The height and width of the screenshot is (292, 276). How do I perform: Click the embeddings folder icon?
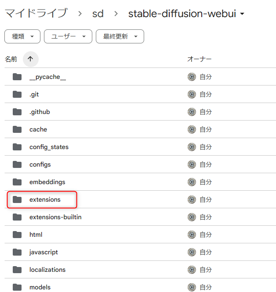coord(17,182)
